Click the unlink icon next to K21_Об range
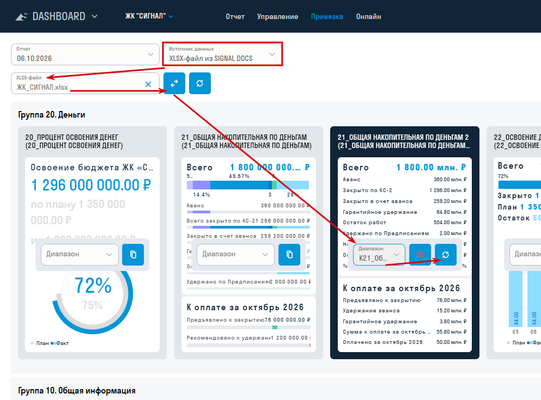541x400 pixels. [x=420, y=255]
